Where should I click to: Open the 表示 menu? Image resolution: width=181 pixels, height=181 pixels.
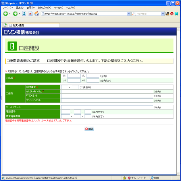coord(31,8)
